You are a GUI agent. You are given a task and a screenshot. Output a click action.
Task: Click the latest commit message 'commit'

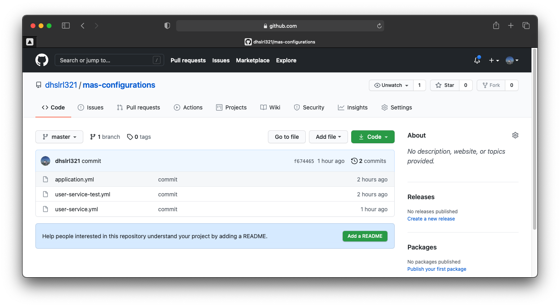coord(91,161)
